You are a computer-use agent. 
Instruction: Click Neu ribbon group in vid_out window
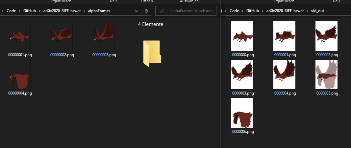click(x=337, y=1)
